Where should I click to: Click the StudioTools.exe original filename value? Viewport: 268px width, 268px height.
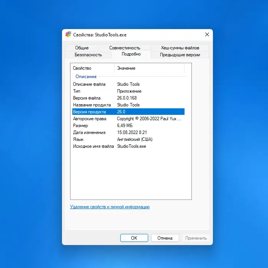pyautogui.click(x=131, y=146)
